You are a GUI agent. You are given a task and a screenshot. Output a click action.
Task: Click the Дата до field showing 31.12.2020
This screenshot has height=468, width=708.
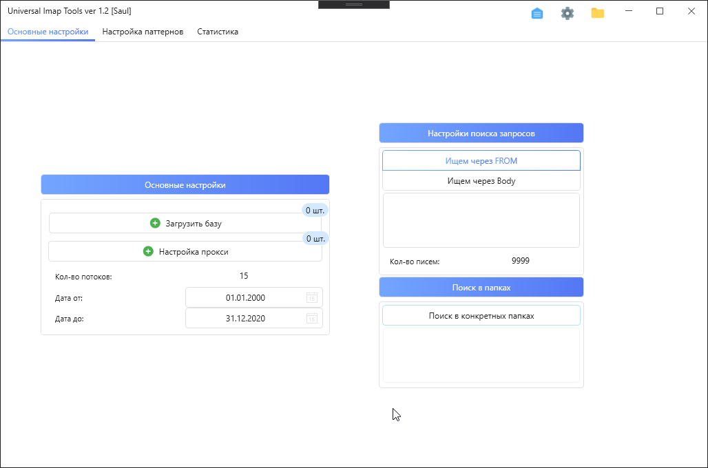tap(245, 318)
